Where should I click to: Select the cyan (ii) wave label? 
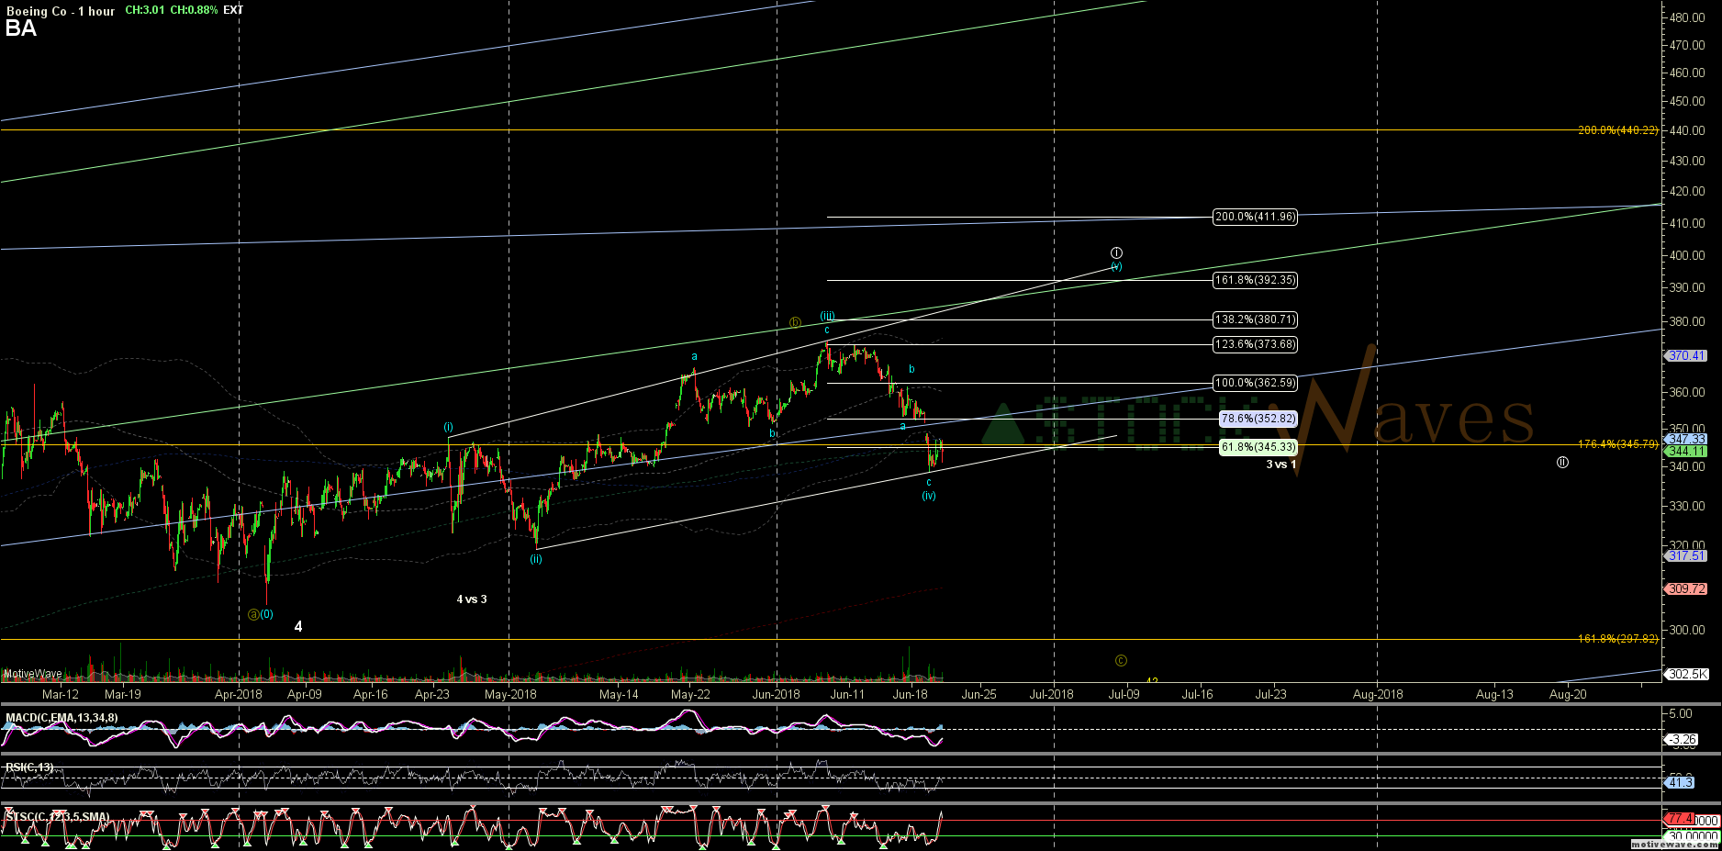(x=536, y=558)
